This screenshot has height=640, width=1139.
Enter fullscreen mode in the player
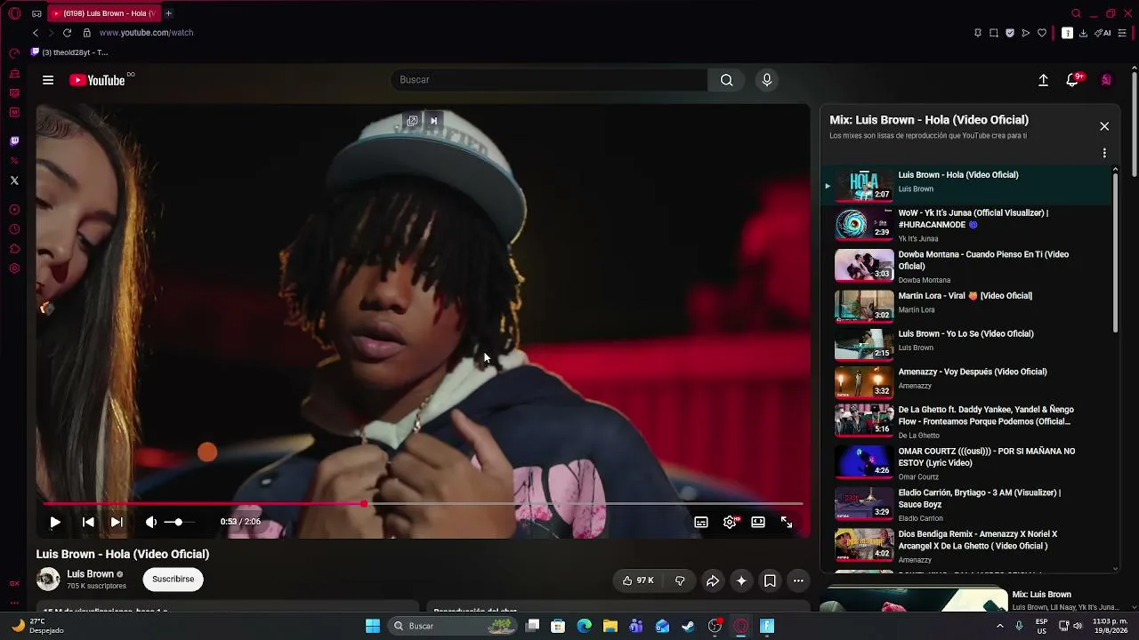787,523
